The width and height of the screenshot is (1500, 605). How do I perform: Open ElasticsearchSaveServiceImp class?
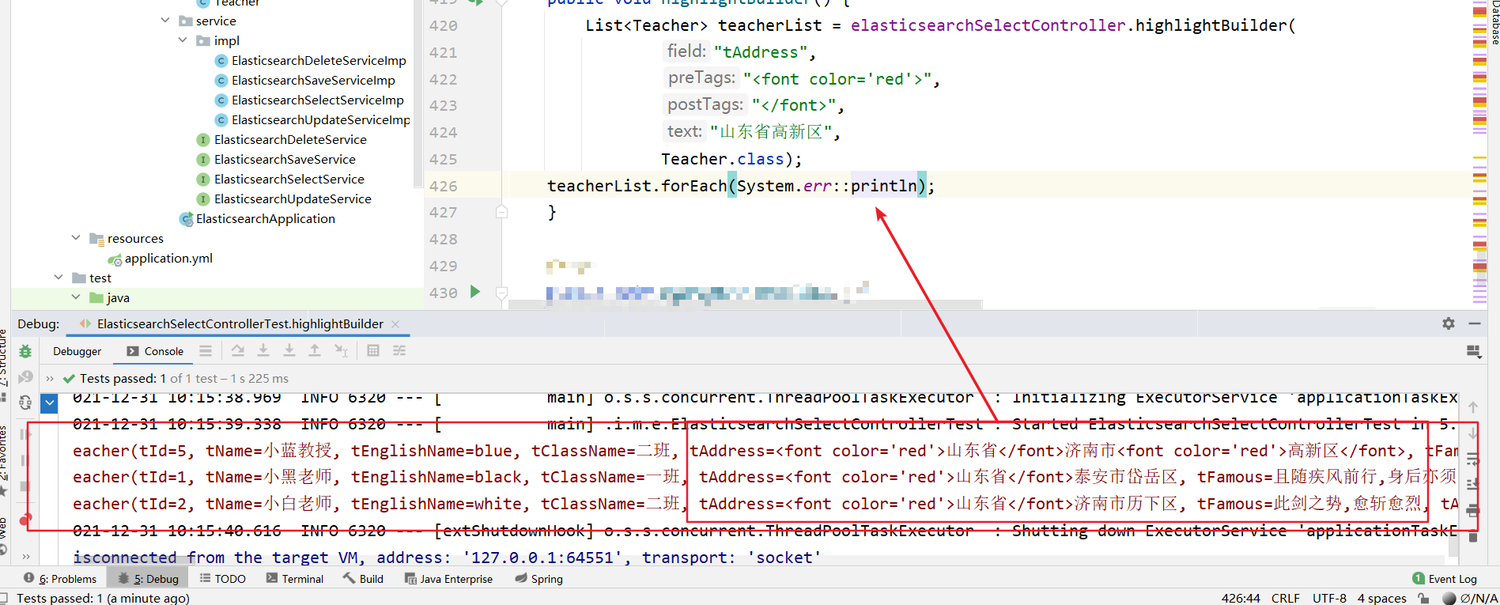[313, 80]
